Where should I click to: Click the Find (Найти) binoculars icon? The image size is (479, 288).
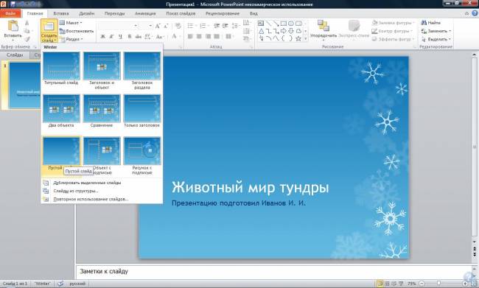pos(424,23)
